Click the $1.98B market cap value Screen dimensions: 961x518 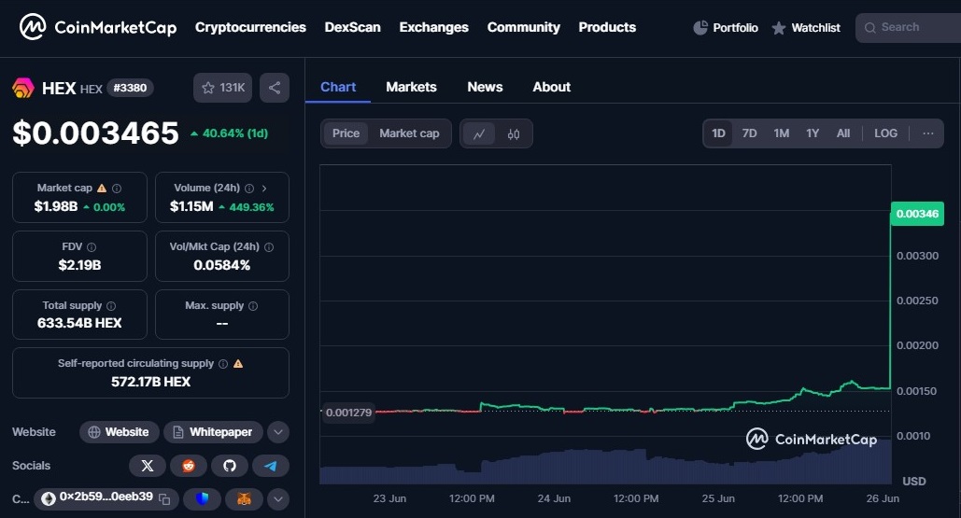pyautogui.click(x=56, y=207)
